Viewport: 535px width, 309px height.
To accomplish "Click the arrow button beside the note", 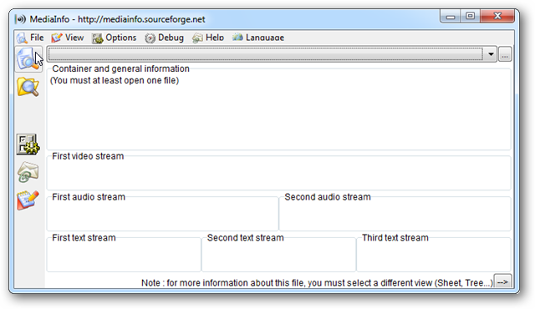I will pos(502,282).
